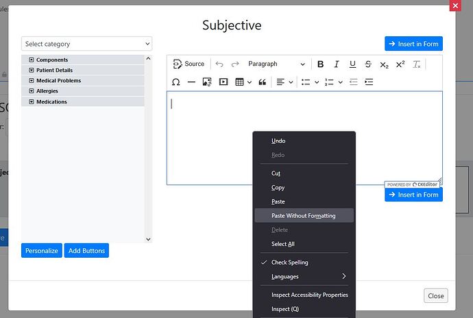
Task: Apply italic formatting
Action: (x=337, y=64)
